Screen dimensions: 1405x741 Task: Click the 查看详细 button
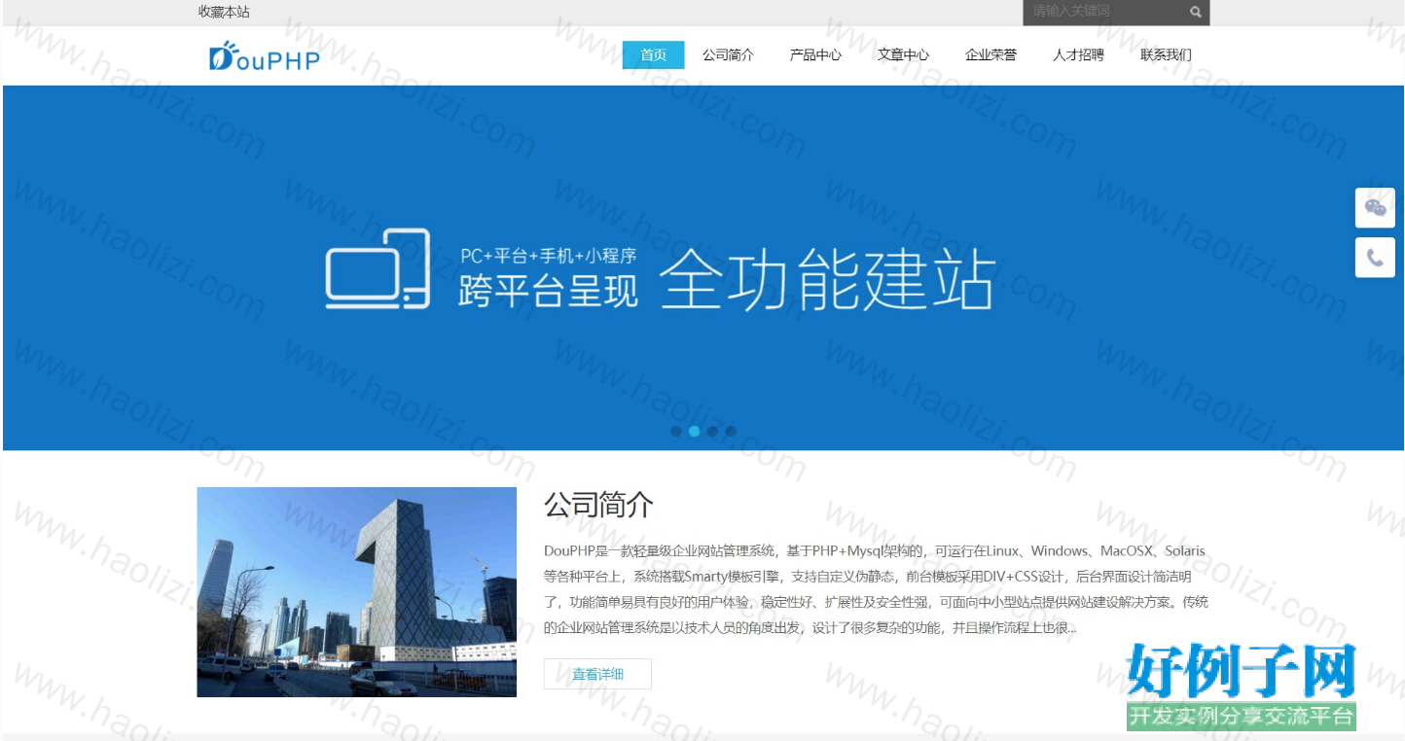click(597, 674)
